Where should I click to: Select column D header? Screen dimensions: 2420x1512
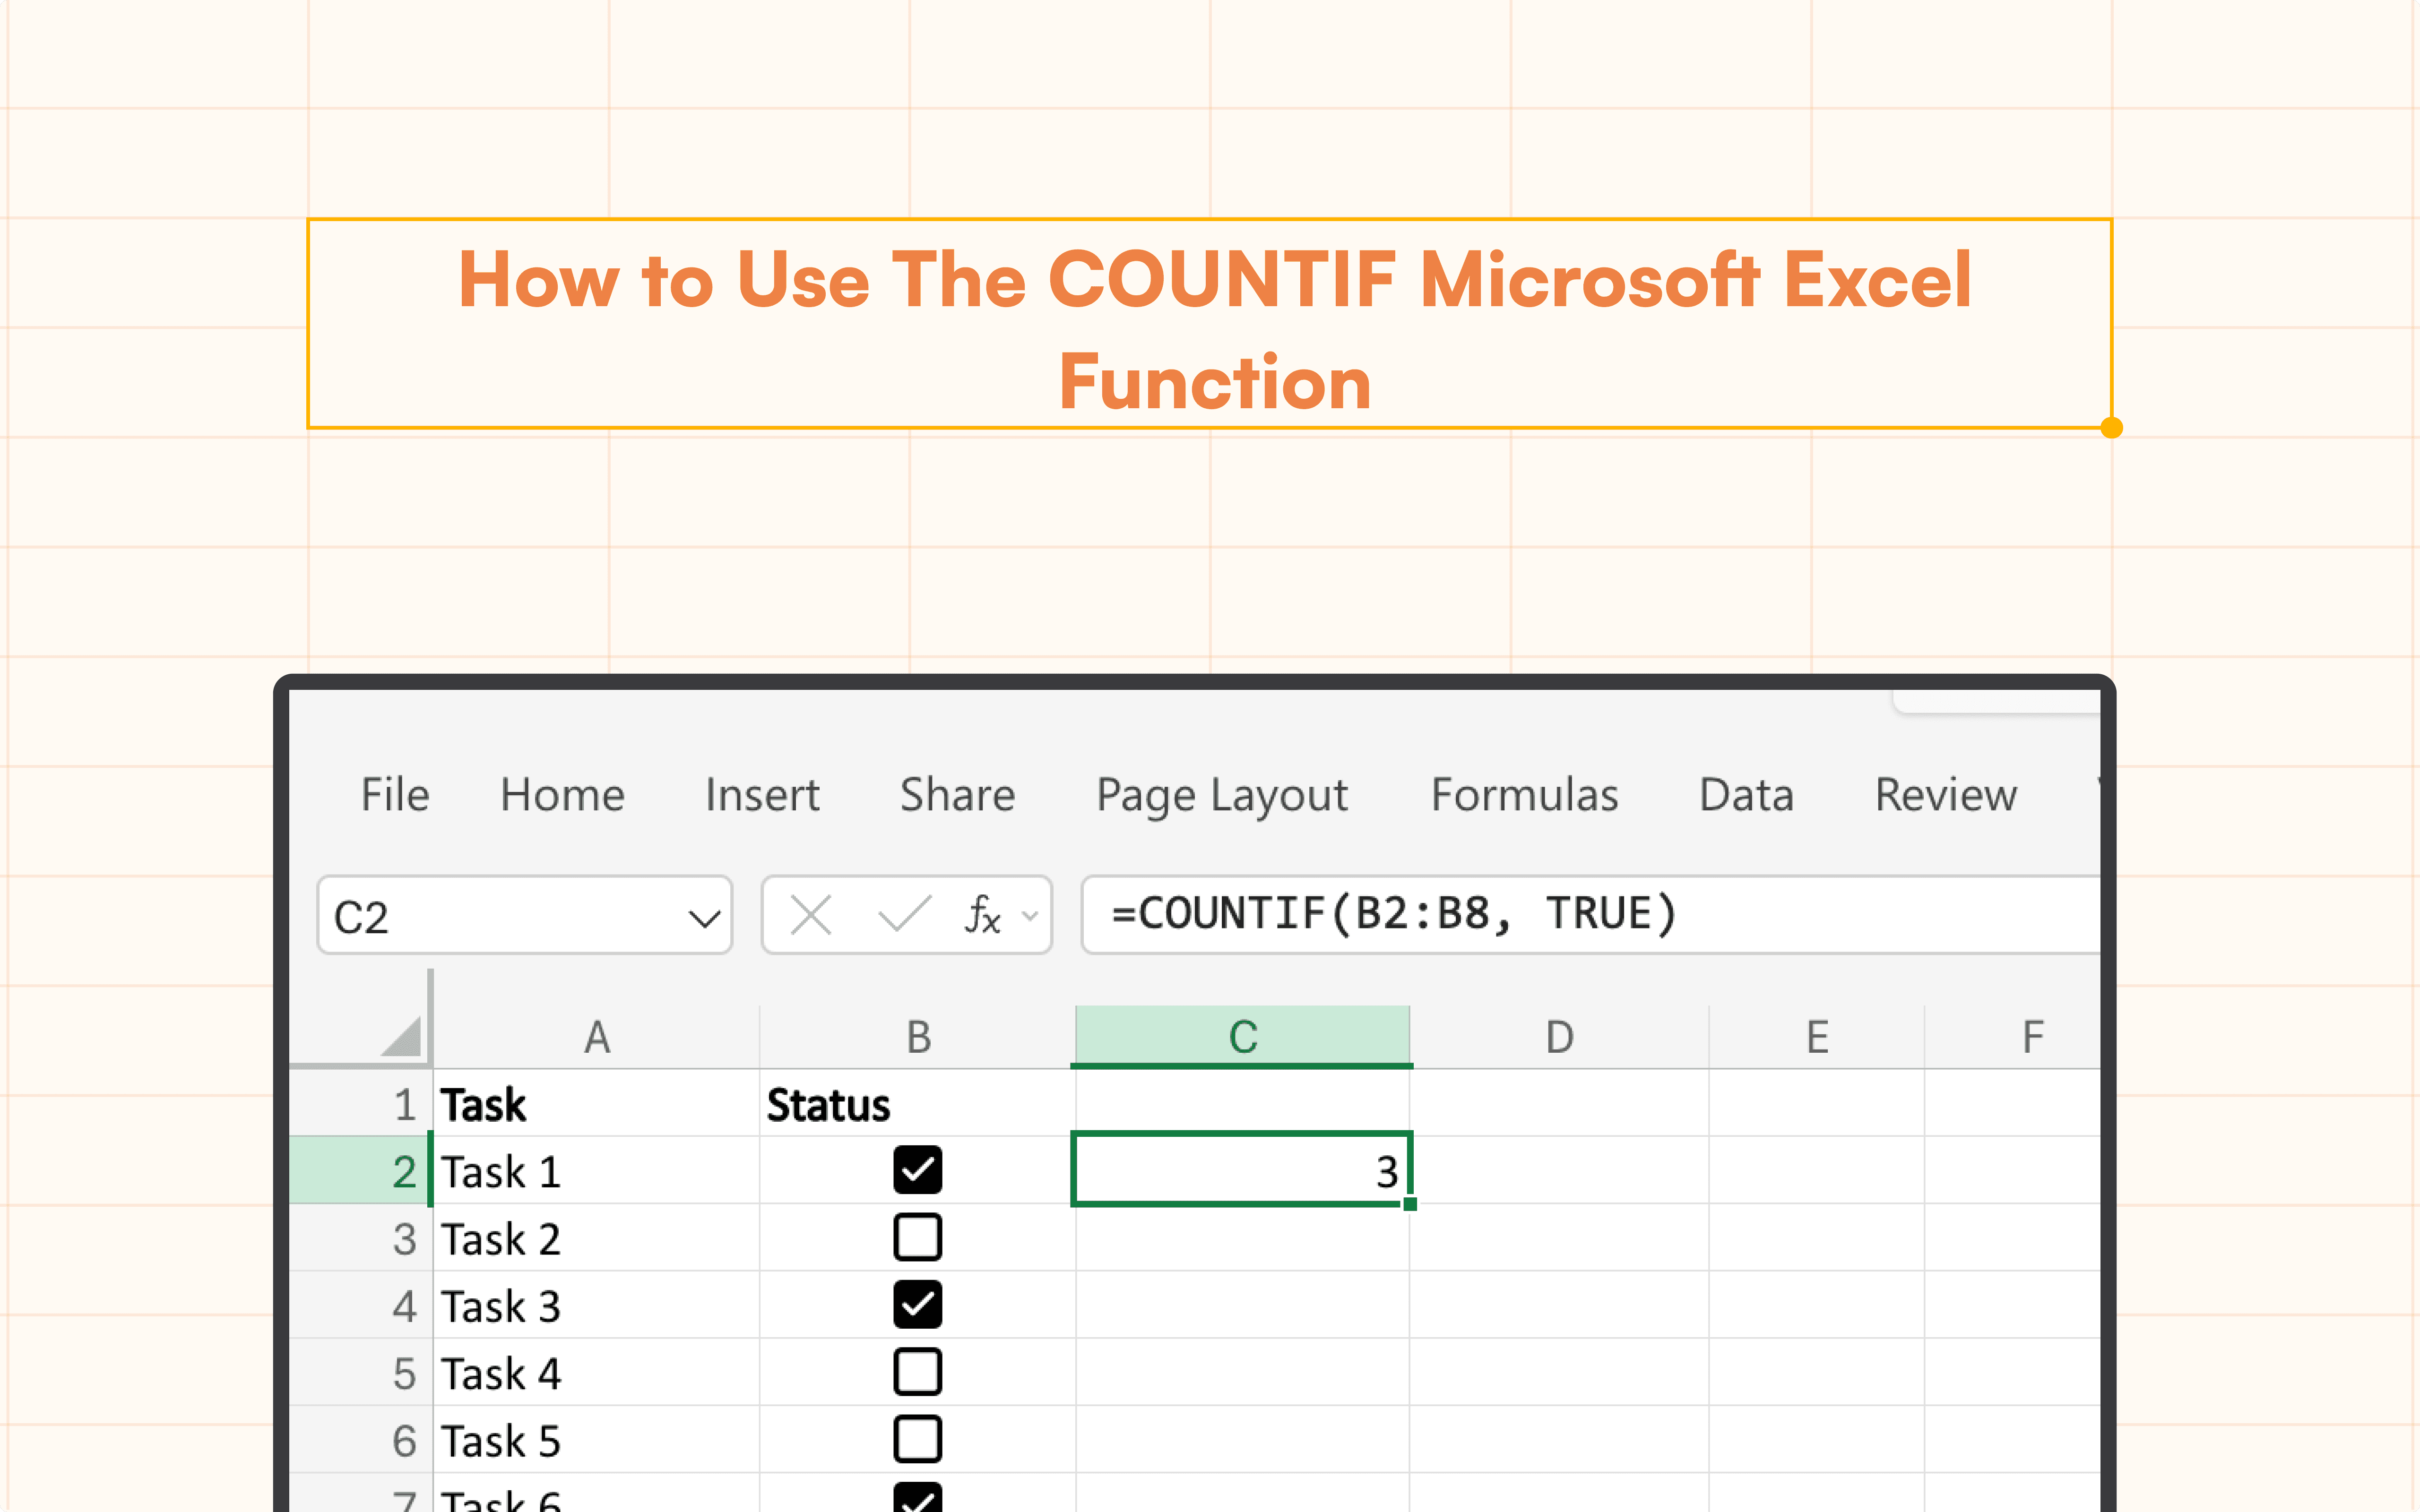coord(1559,1037)
